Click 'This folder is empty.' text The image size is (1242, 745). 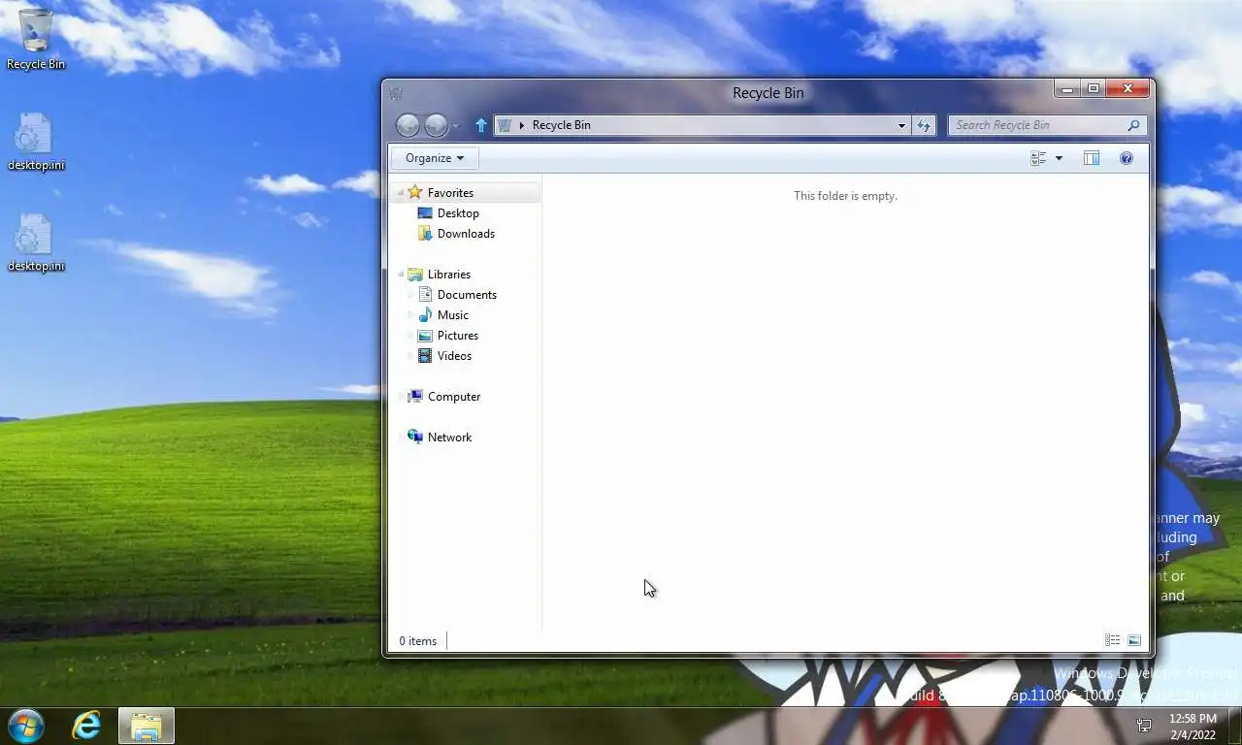pyautogui.click(x=845, y=196)
